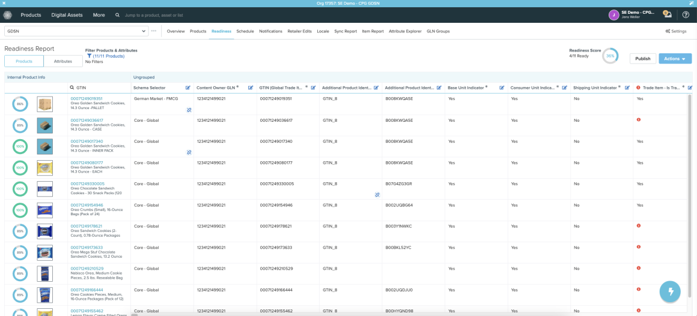The width and height of the screenshot is (697, 316).
Task: Click the edit icon on Schema Selector column
Action: coord(187,88)
